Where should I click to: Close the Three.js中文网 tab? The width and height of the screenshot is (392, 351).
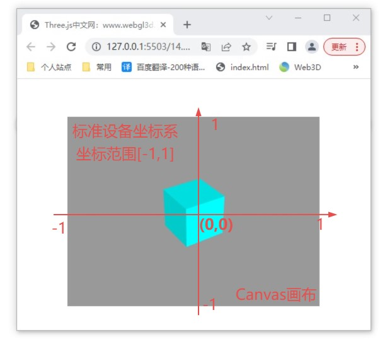[163, 25]
